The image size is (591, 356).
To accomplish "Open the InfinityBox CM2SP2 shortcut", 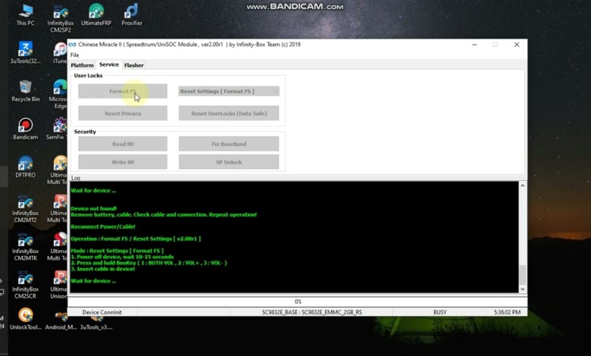I will tap(61, 14).
